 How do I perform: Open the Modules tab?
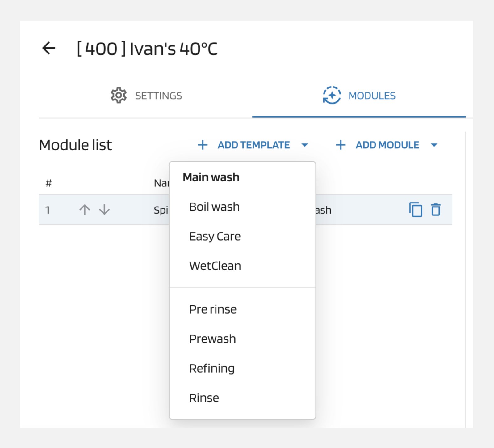[x=359, y=96]
